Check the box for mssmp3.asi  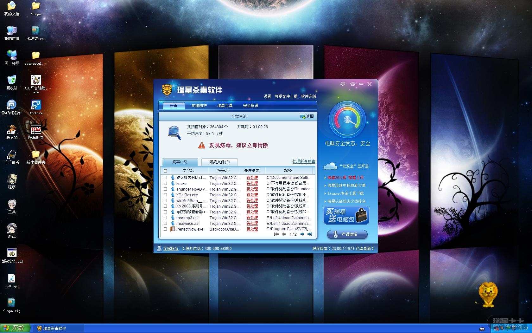tap(165, 218)
